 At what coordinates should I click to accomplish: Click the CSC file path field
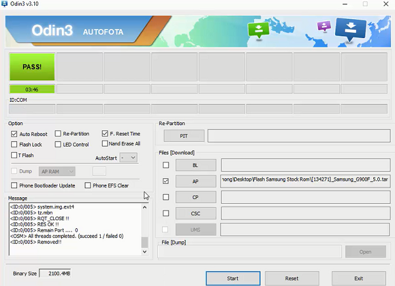pos(305,213)
